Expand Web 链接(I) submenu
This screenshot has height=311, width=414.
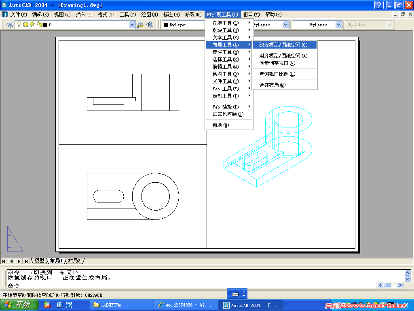(x=229, y=107)
